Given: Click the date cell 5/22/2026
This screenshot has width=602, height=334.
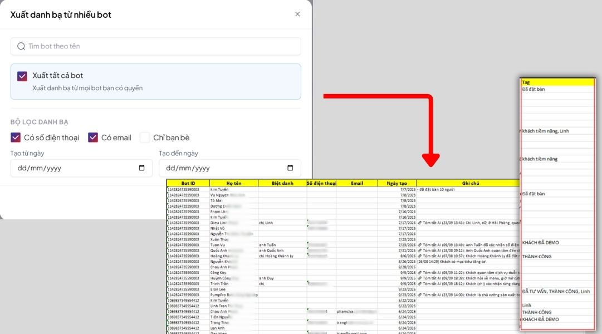Looking at the screenshot, I should (x=397, y=300).
